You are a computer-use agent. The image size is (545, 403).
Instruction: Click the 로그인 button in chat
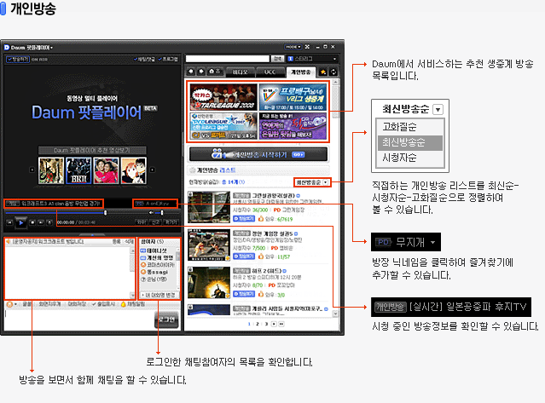pyautogui.click(x=166, y=320)
